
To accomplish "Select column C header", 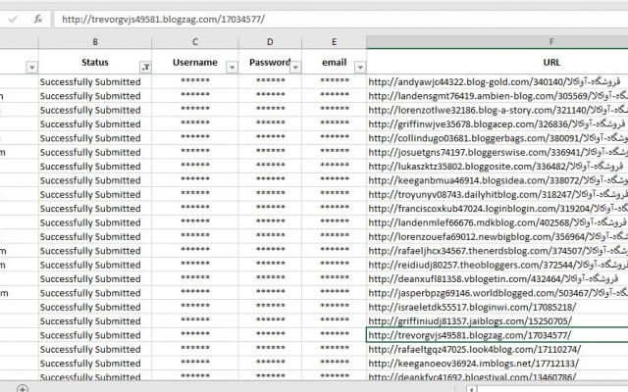I will click(195, 41).
